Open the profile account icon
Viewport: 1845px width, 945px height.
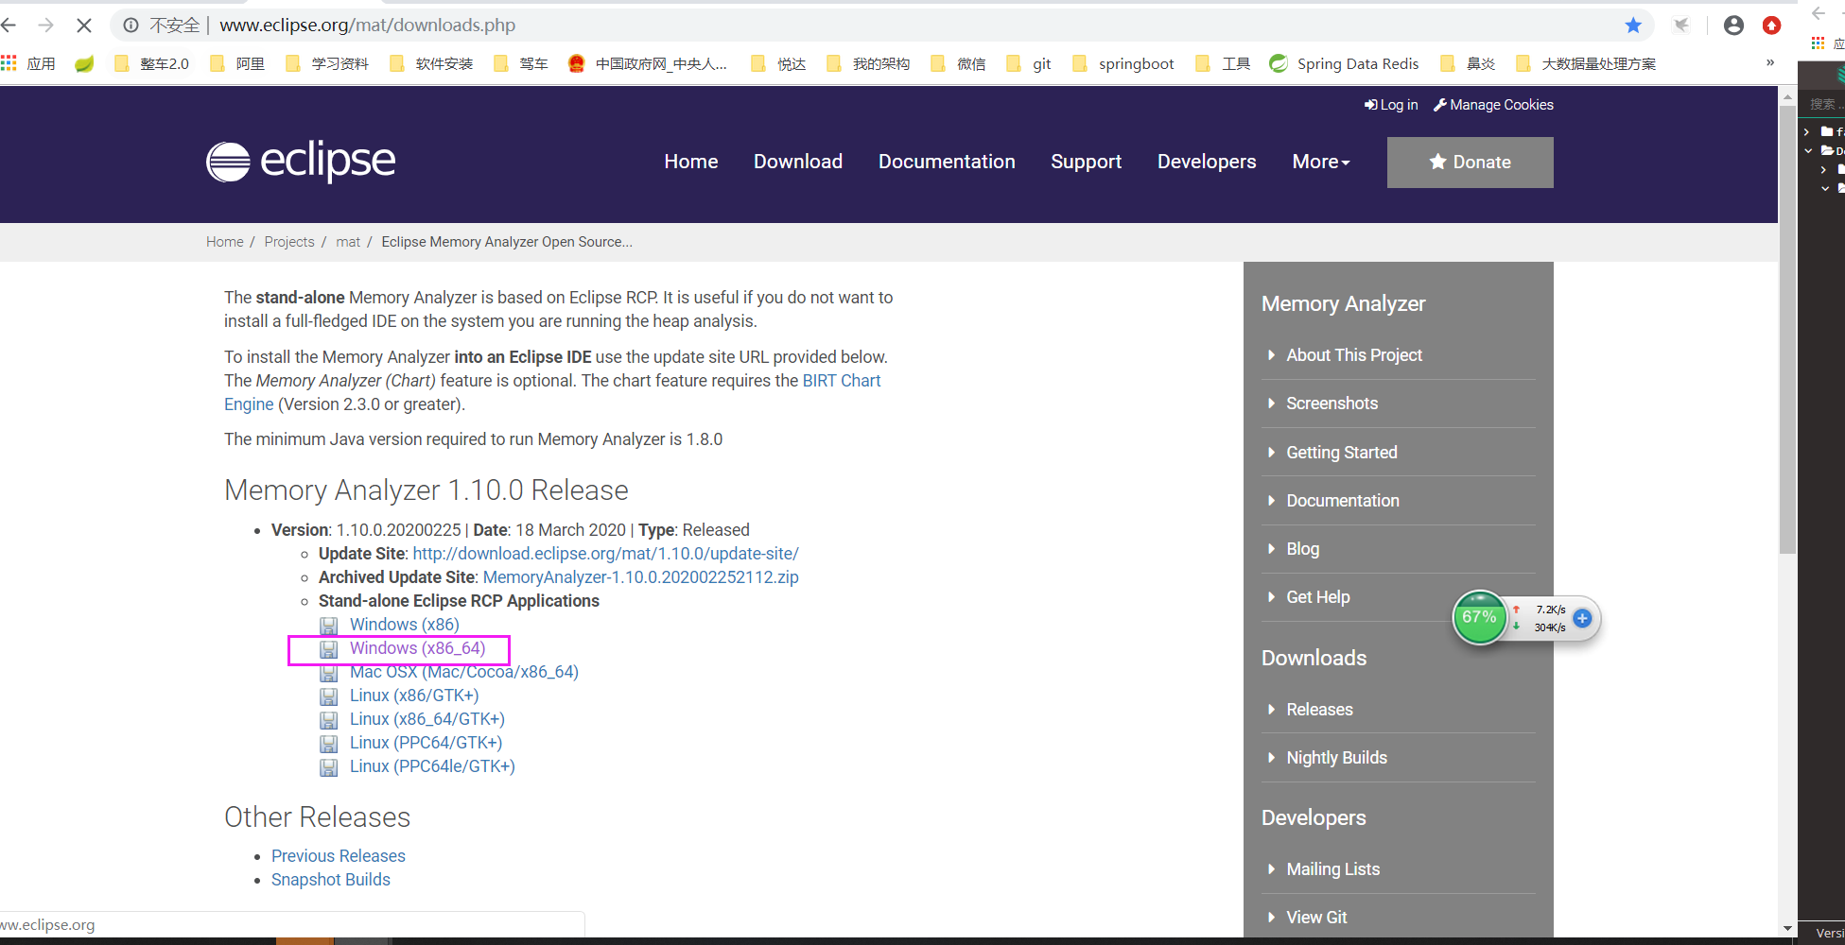click(x=1733, y=26)
